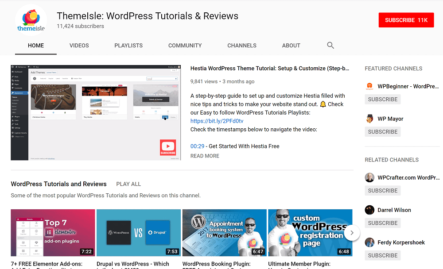
Task: Open the ABOUT tab
Action: [x=291, y=46]
